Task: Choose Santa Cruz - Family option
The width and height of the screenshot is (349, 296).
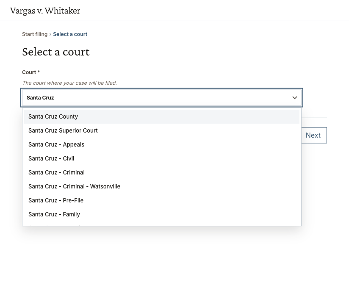Action: pos(162,215)
